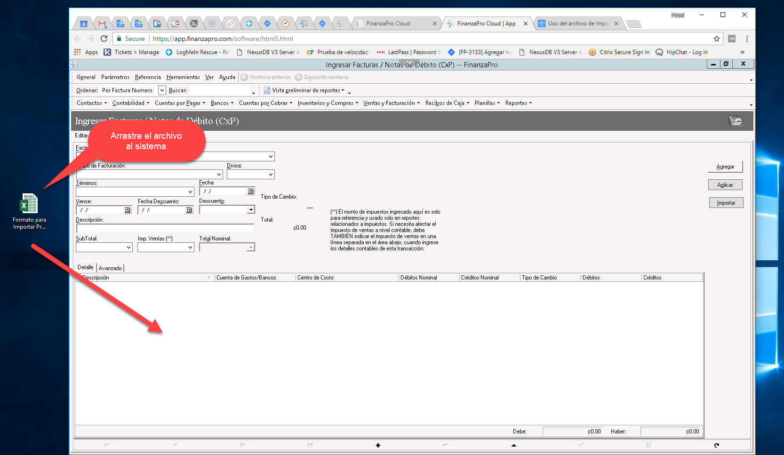Switch to Uso del archivo browser tab
The width and height of the screenshot is (784, 455).
click(578, 23)
